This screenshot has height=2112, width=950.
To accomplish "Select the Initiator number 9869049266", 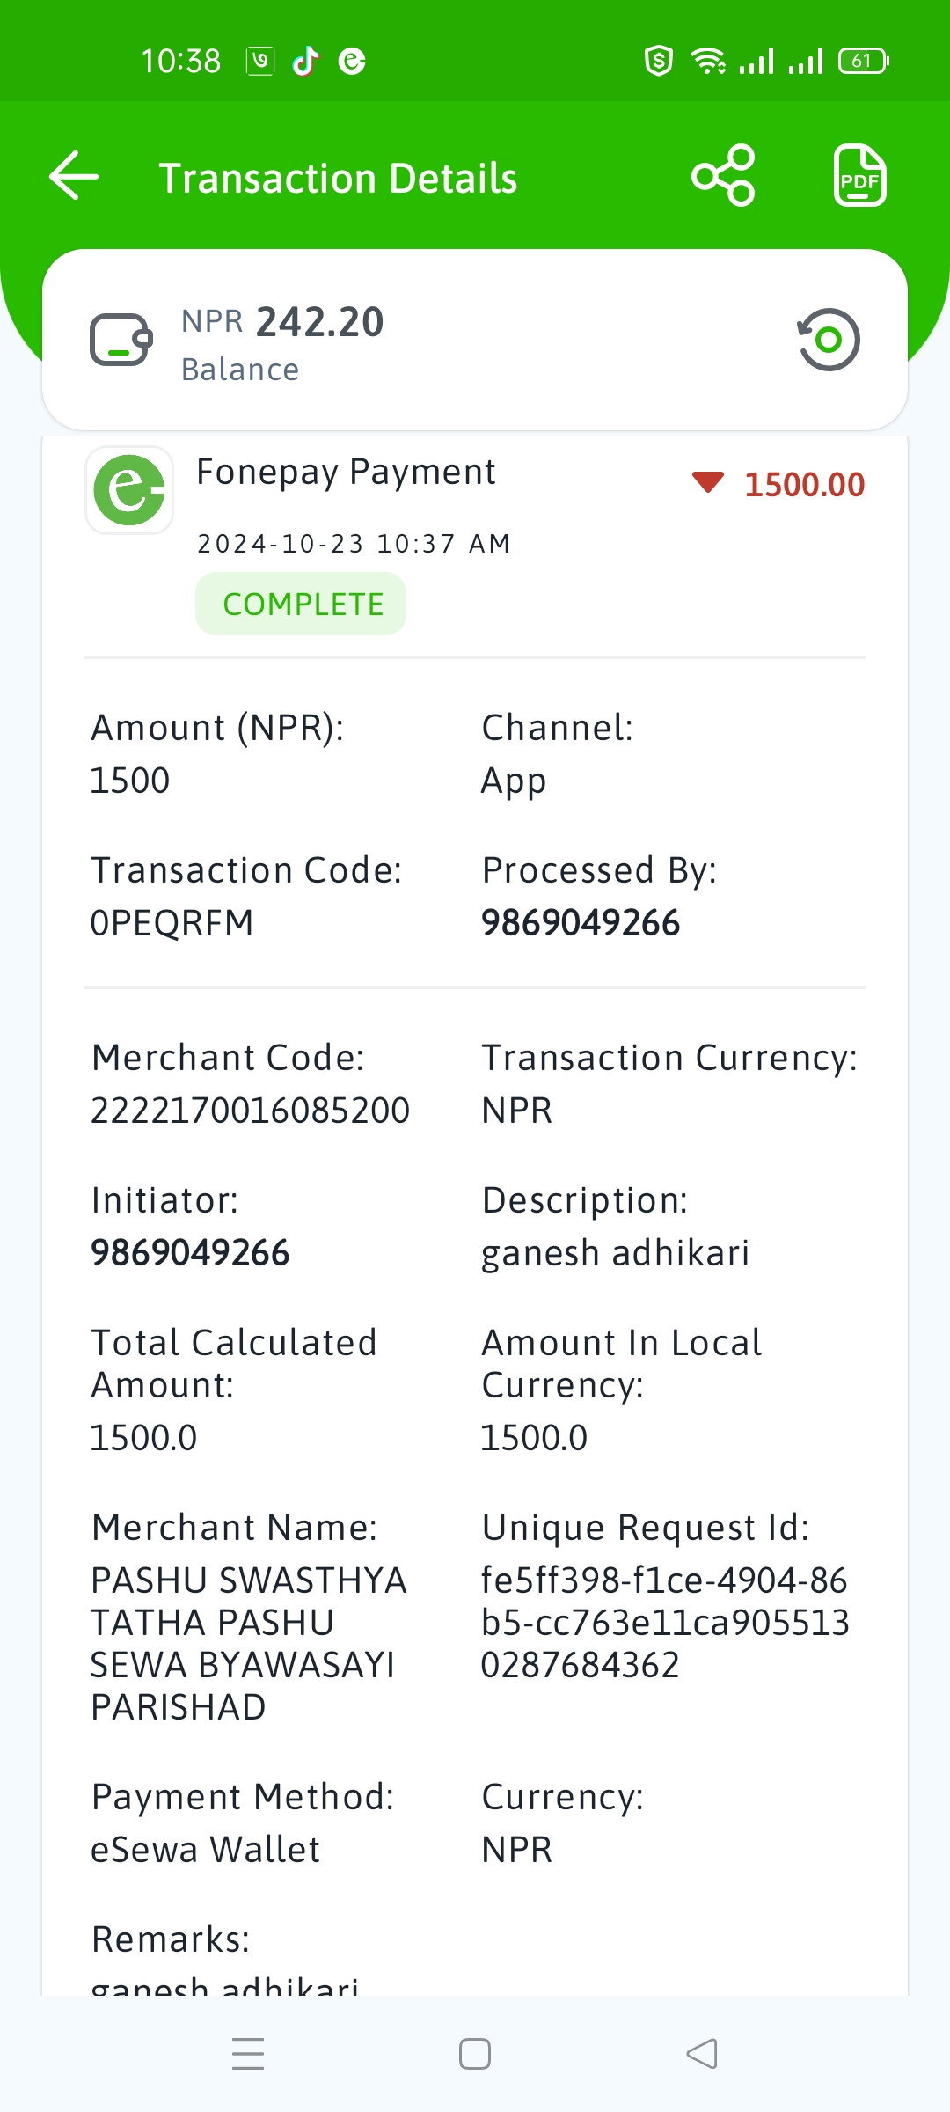I will (190, 1253).
